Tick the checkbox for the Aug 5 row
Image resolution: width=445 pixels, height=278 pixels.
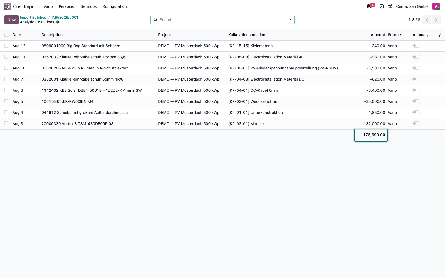tap(6, 101)
